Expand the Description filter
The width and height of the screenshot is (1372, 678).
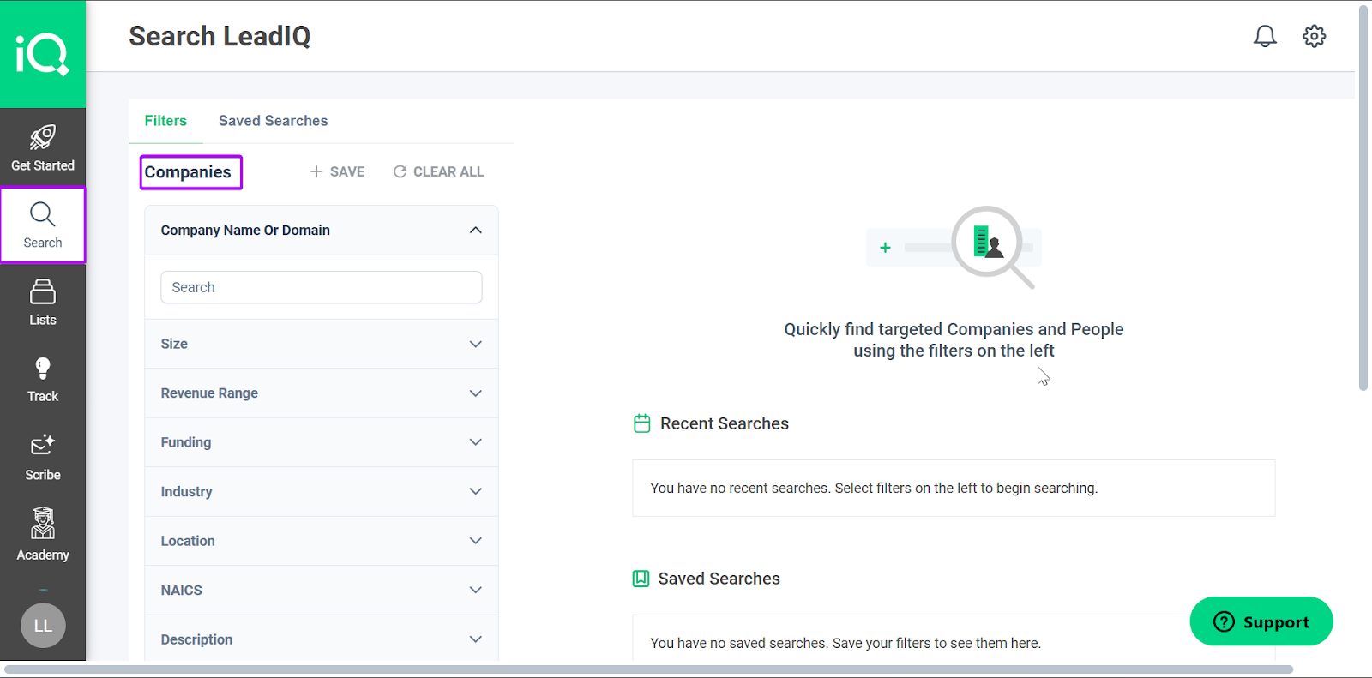pyautogui.click(x=322, y=639)
